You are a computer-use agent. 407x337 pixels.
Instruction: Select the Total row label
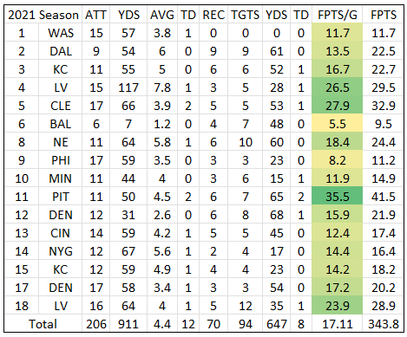coord(43,324)
